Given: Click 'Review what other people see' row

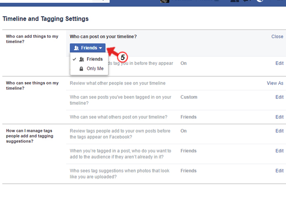Looking at the screenshot, I should pos(117,83).
